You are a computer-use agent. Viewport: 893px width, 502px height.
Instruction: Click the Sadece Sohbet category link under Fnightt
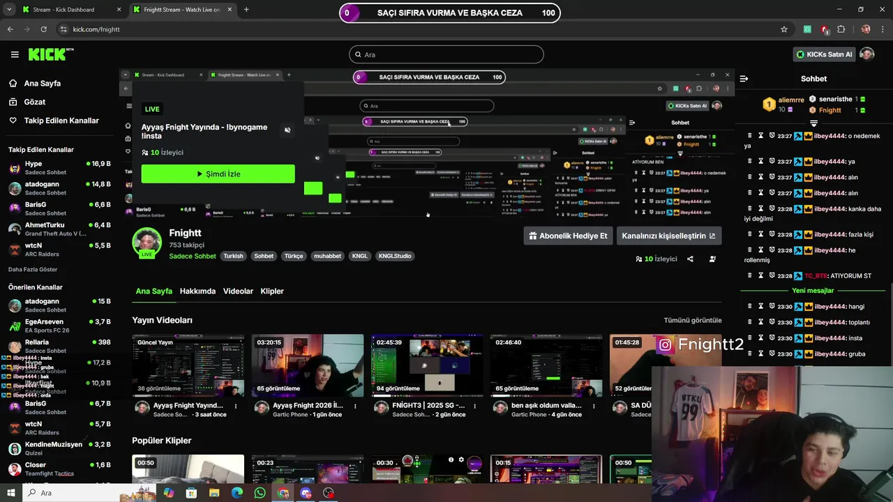point(193,256)
